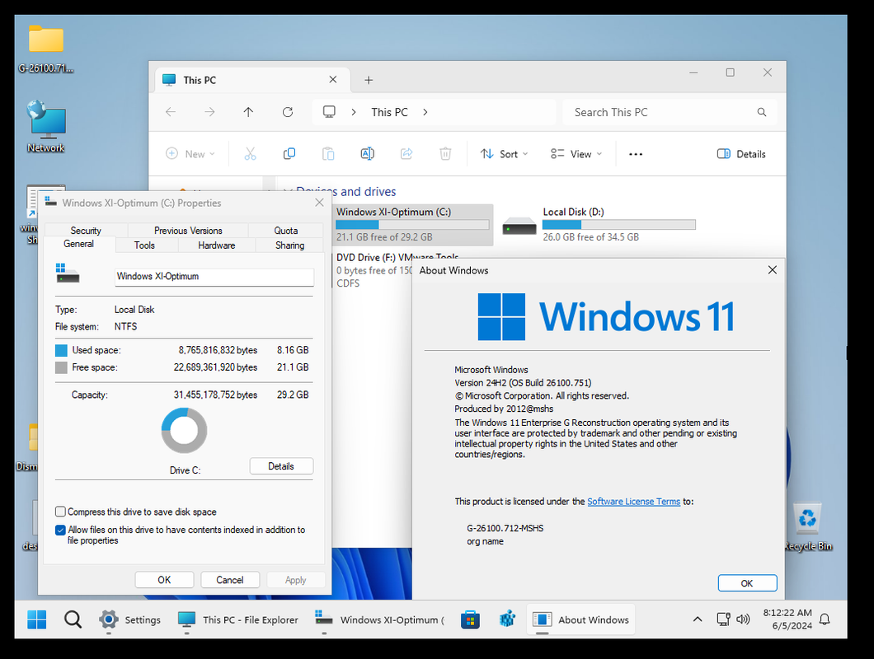Viewport: 874px width, 659px height.
Task: Go up one level with the up arrow
Action: tap(249, 112)
